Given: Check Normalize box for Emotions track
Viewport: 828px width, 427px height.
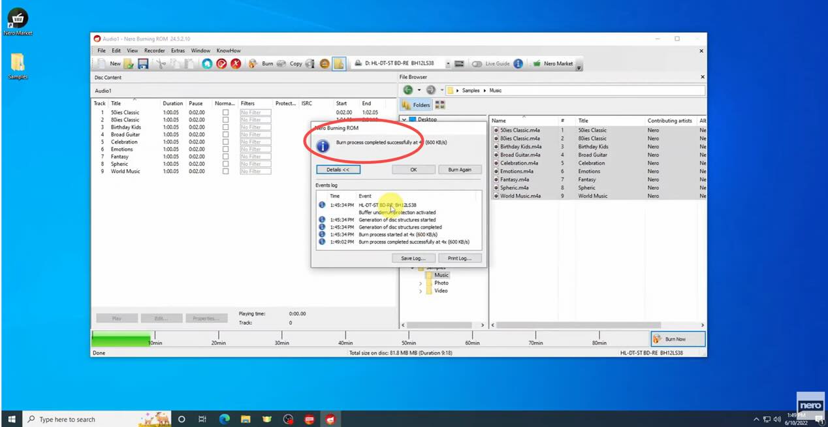Looking at the screenshot, I should [x=226, y=149].
